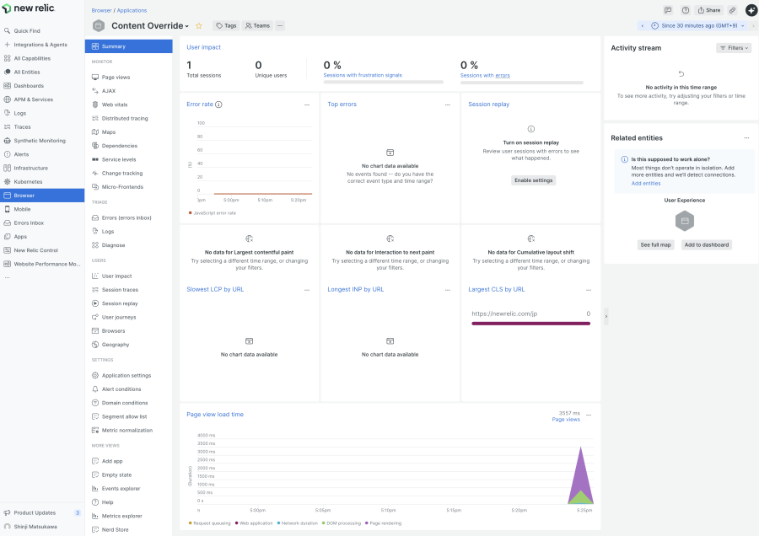Open Kubernetes section

coord(28,182)
